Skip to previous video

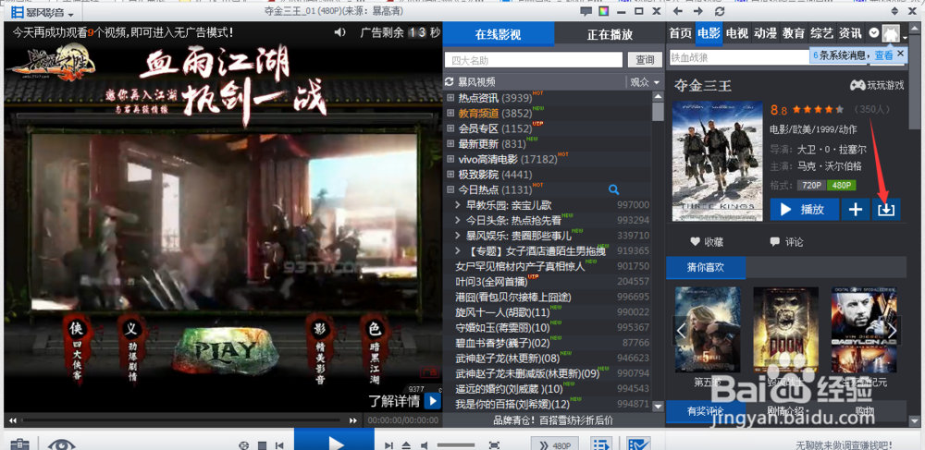tap(280, 445)
